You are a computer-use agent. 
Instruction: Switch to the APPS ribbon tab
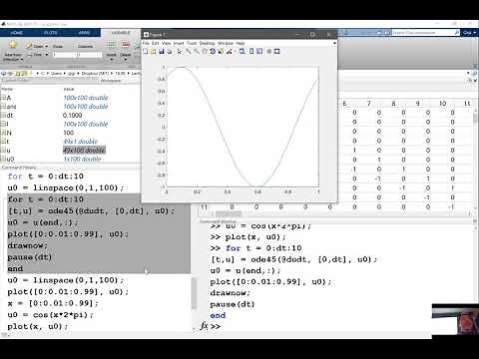[x=84, y=33]
